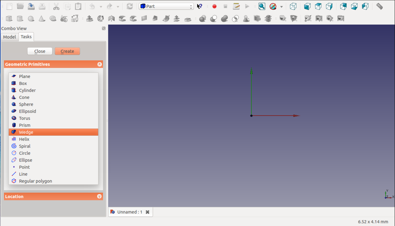This screenshot has width=395, height=226.
Task: Choose Regular polygon in the primitives list
Action: click(x=35, y=181)
